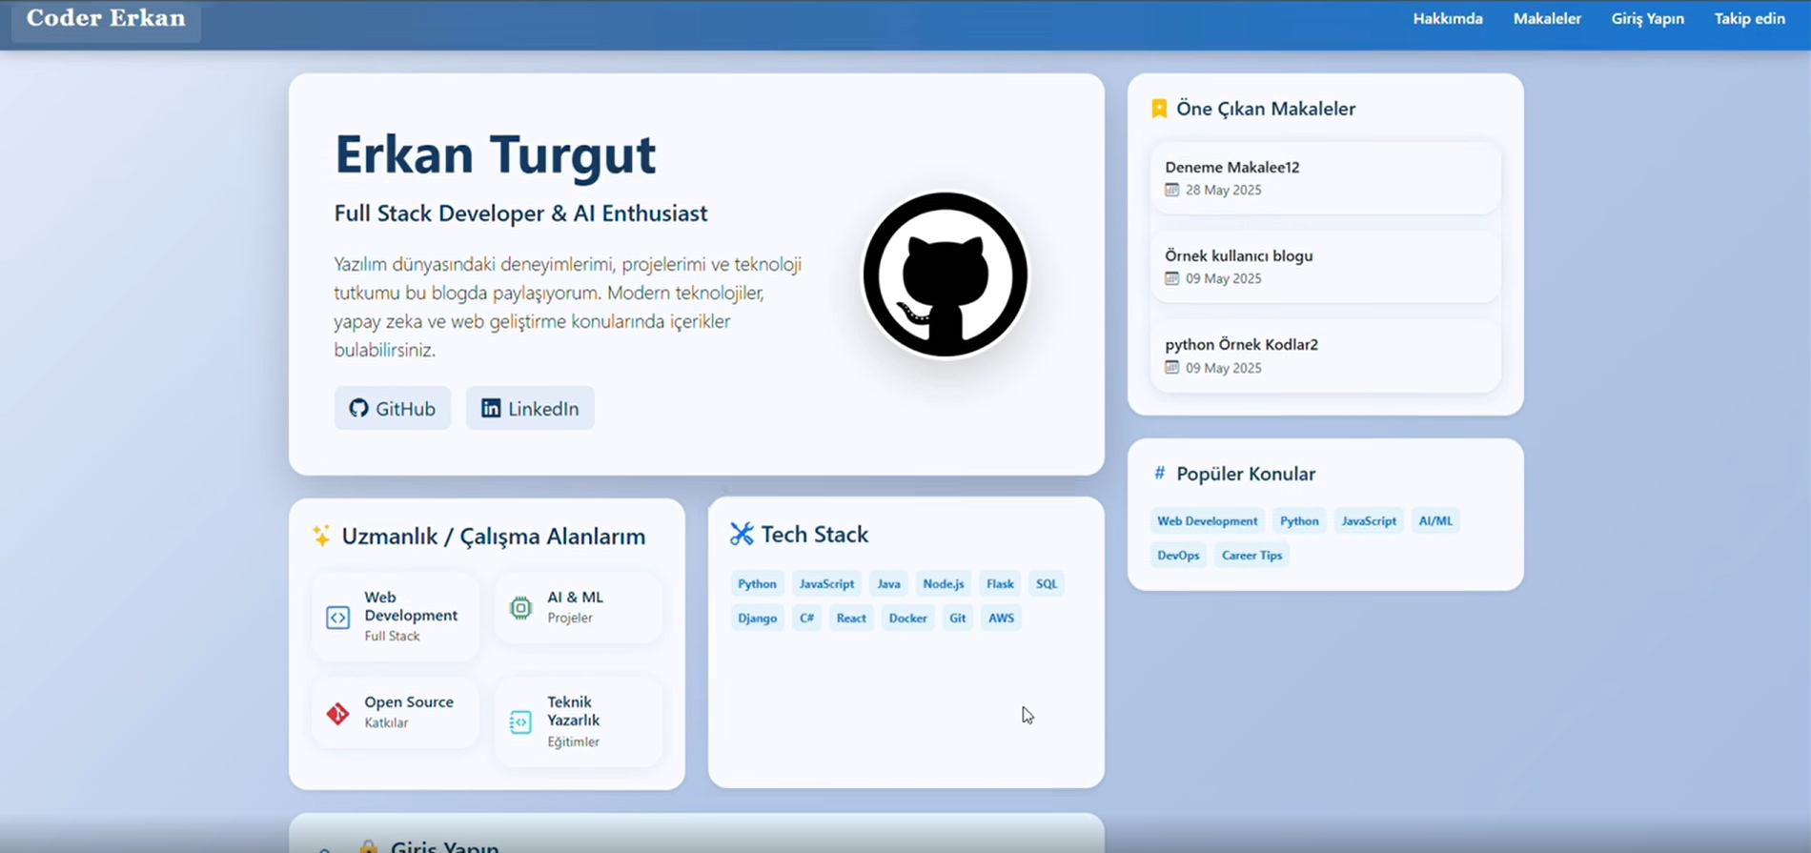Click the bookmark icon beside Öne Çıkan Makaleler
The height and width of the screenshot is (853, 1811).
(x=1159, y=109)
